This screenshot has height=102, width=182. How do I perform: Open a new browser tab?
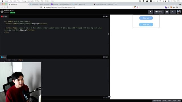click(x=116, y=4)
